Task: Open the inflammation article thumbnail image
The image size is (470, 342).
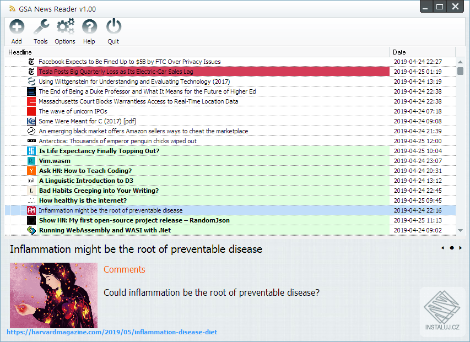Action: point(53,295)
